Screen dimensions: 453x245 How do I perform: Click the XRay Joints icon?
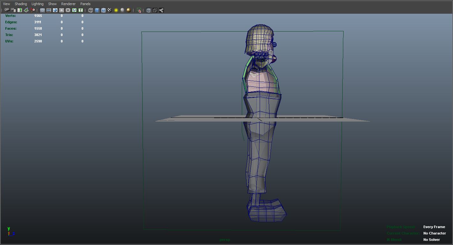161,10
